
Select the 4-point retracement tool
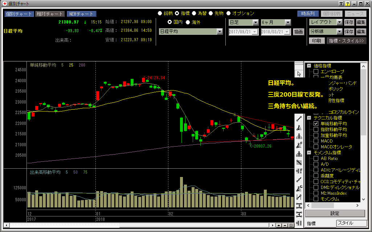click(x=299, y=214)
